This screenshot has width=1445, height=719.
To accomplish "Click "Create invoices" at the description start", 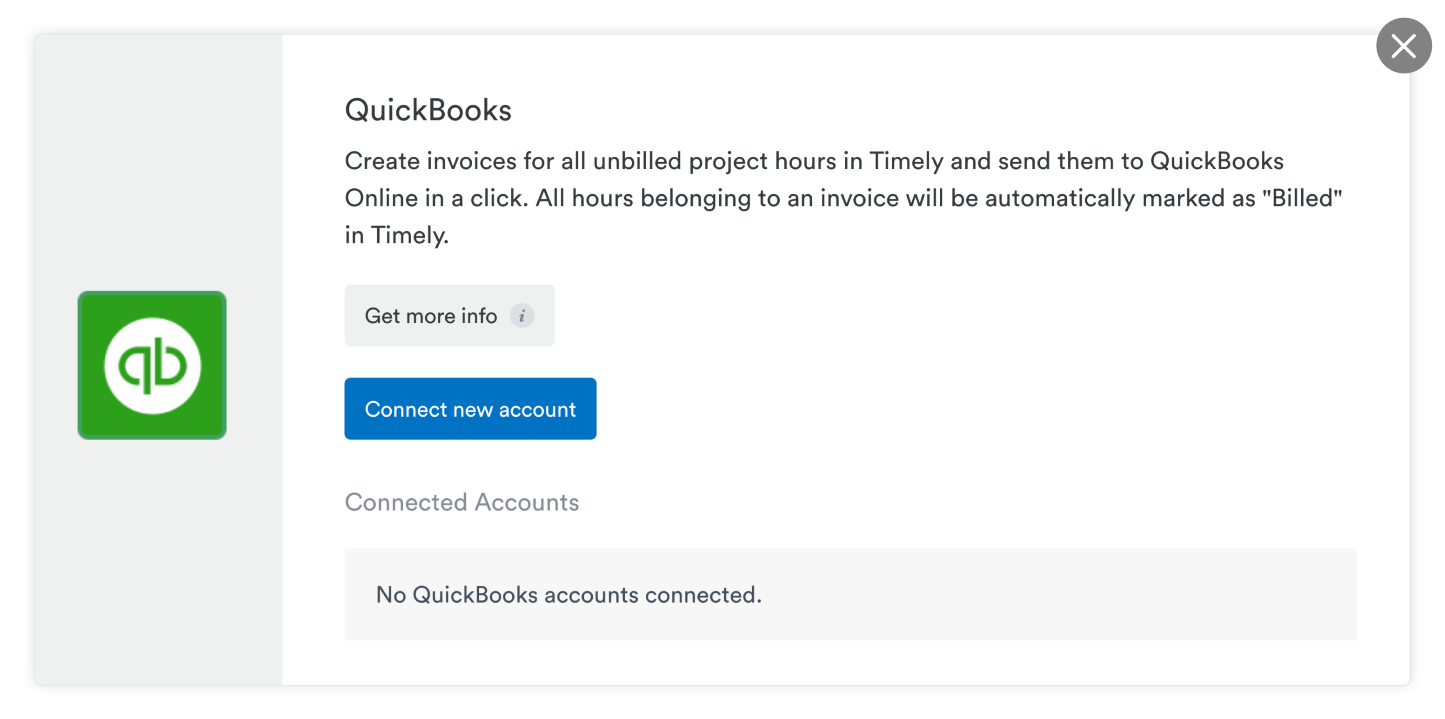I will 430,161.
